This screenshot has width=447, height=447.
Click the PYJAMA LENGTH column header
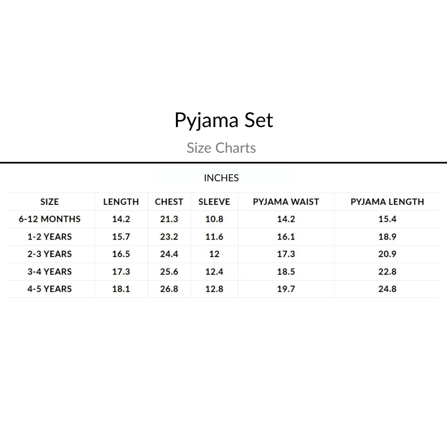[x=387, y=202]
